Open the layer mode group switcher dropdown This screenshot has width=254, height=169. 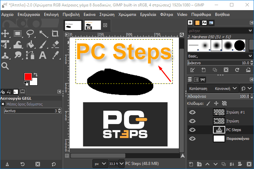(x=247, y=89)
